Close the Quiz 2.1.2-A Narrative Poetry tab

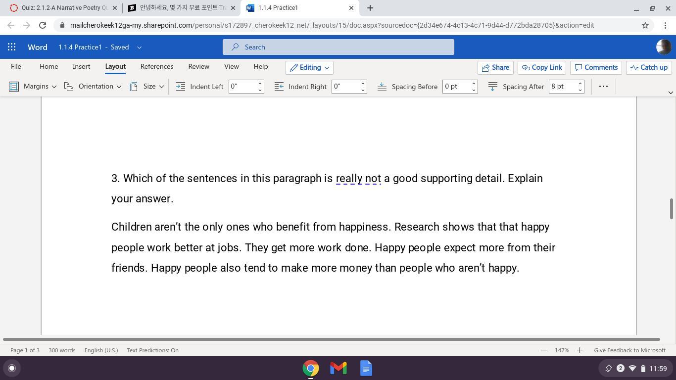115,8
